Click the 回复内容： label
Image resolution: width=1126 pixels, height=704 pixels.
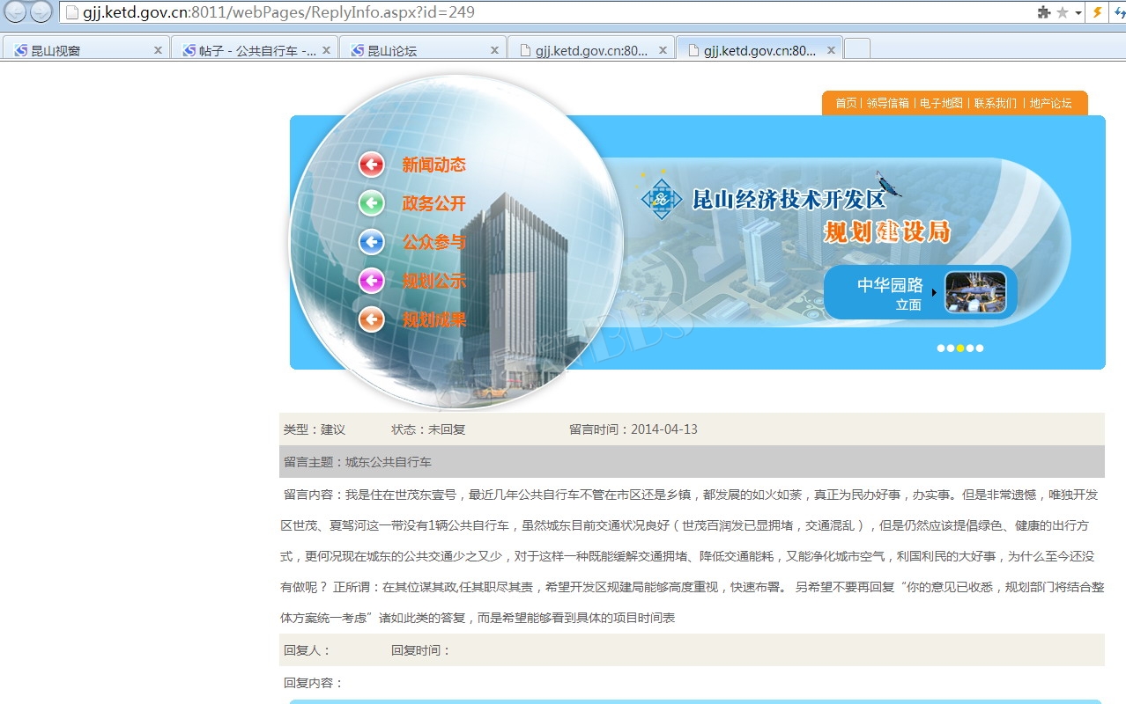pyautogui.click(x=314, y=683)
